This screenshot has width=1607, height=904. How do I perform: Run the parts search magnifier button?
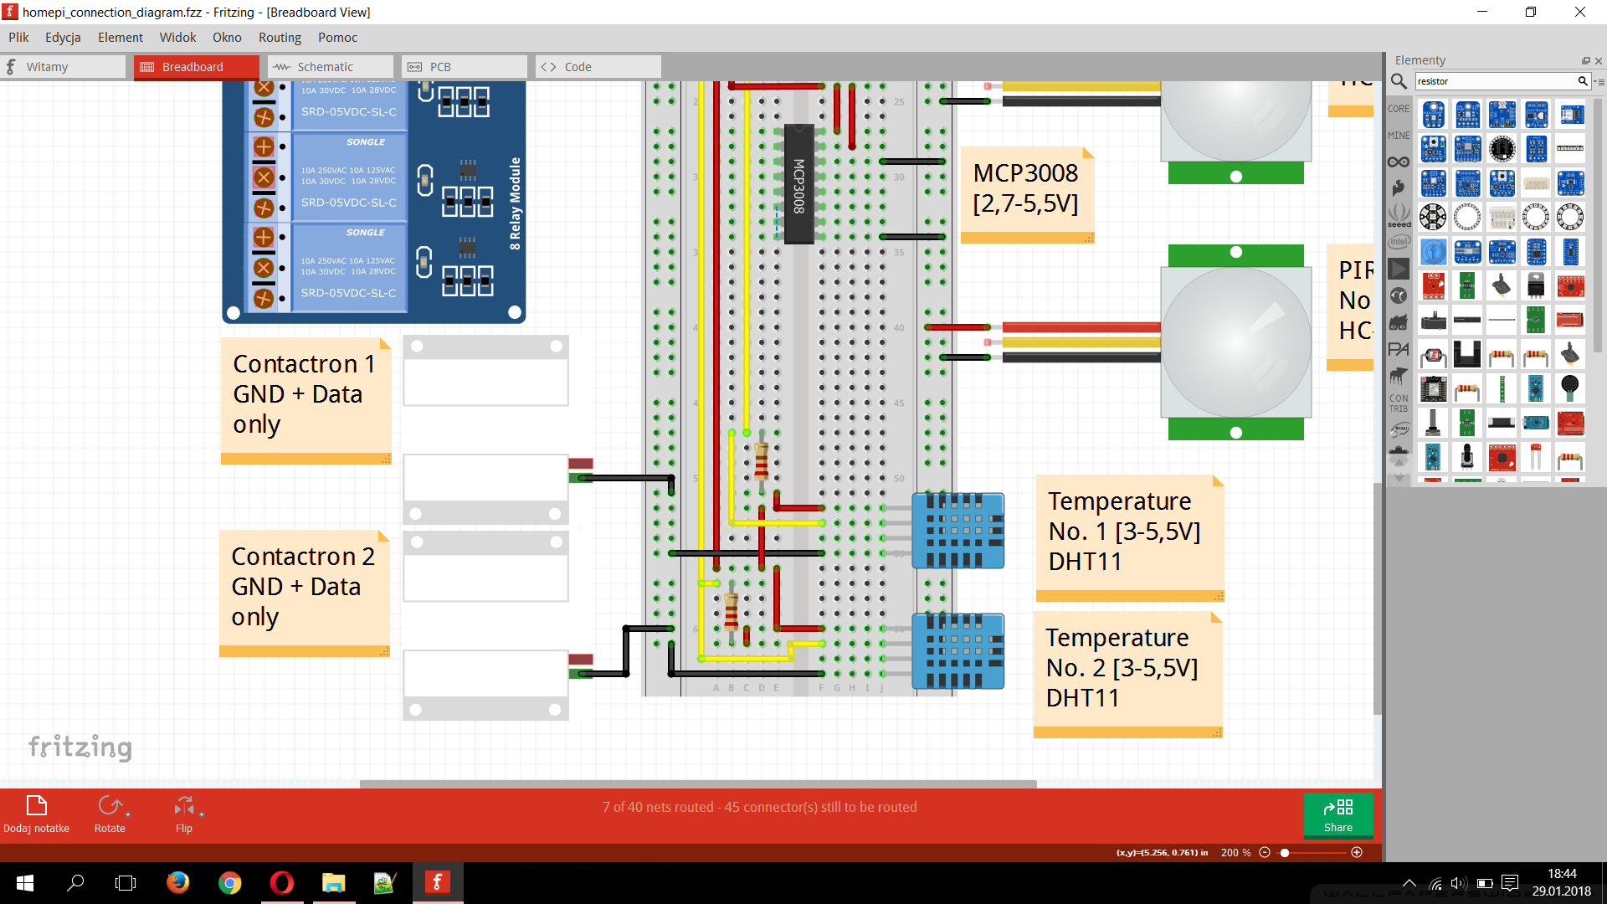pos(1582,81)
